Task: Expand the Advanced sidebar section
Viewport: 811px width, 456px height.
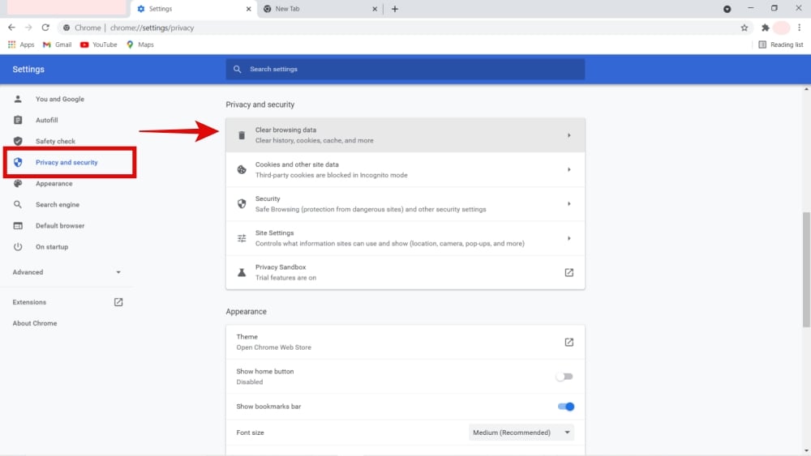Action: coord(67,272)
